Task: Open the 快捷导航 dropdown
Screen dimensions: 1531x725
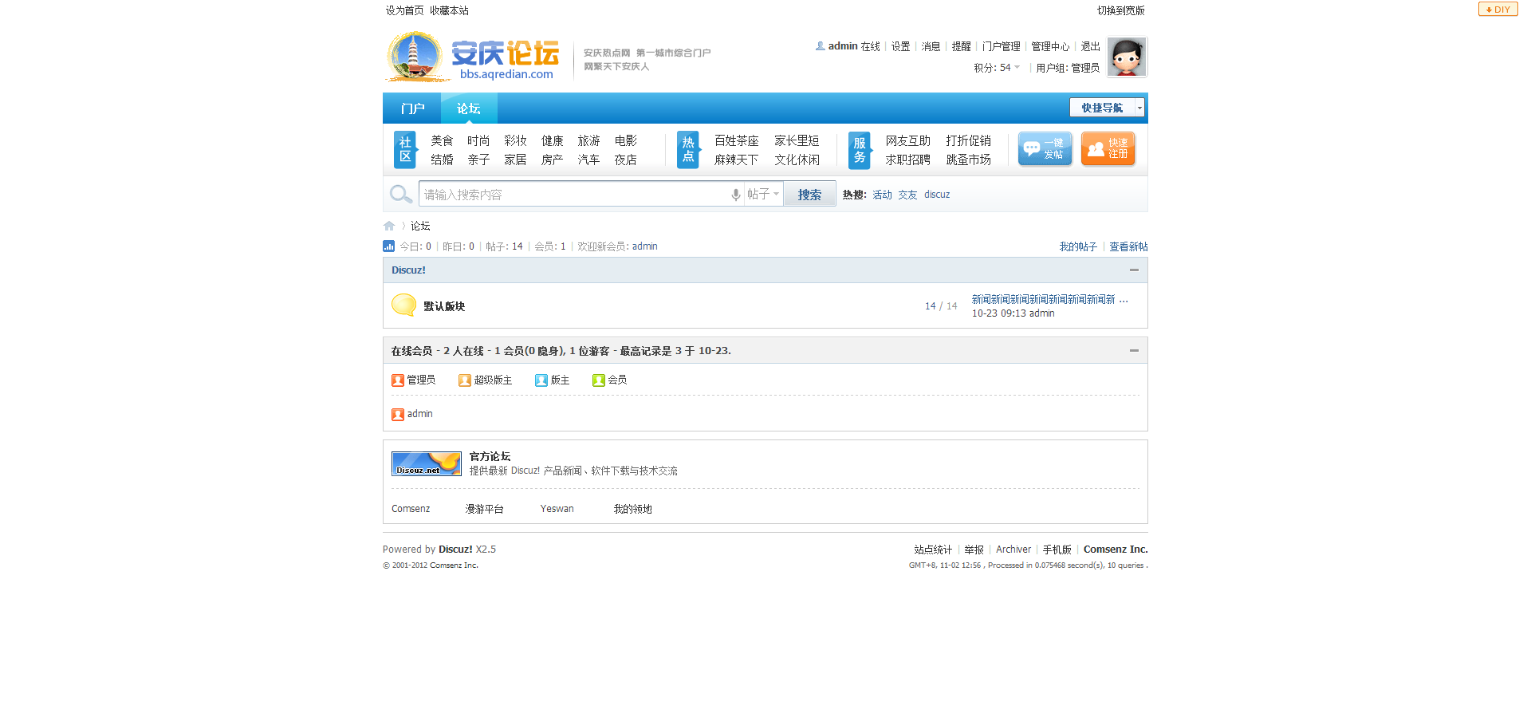Action: coord(1107,108)
